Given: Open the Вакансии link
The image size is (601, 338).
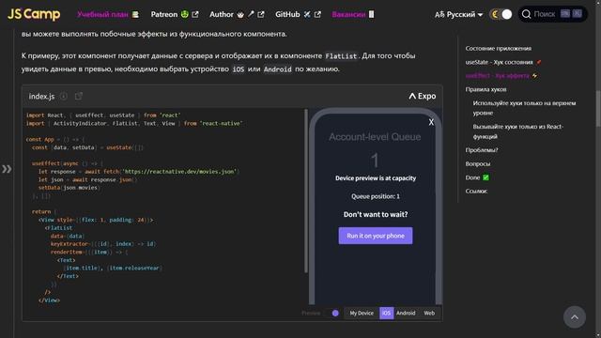Looking at the screenshot, I should tap(353, 15).
